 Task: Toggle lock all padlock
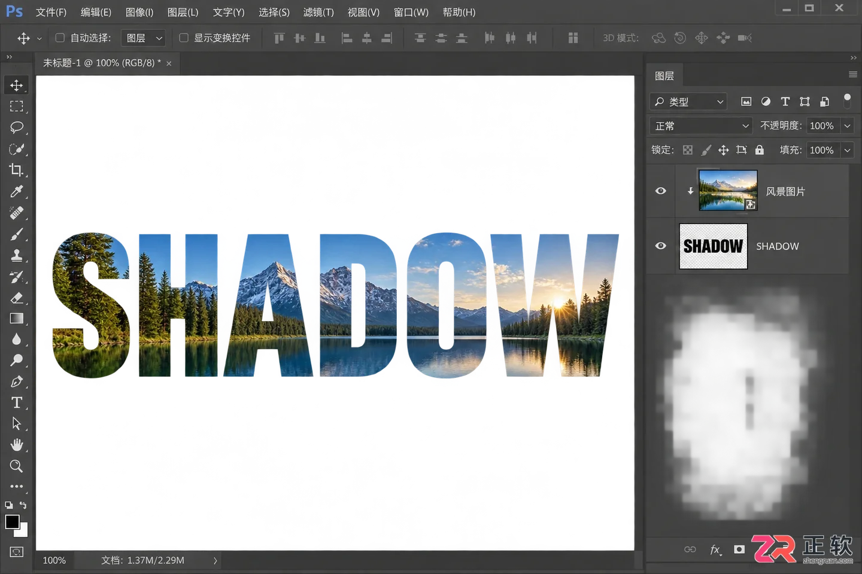click(760, 150)
